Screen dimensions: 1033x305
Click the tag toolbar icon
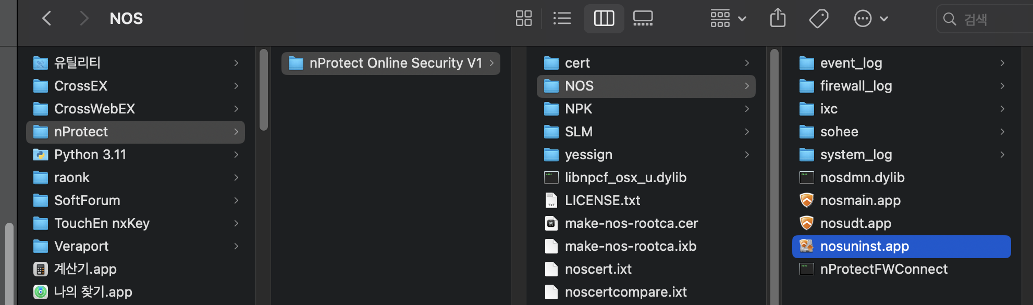tap(819, 19)
